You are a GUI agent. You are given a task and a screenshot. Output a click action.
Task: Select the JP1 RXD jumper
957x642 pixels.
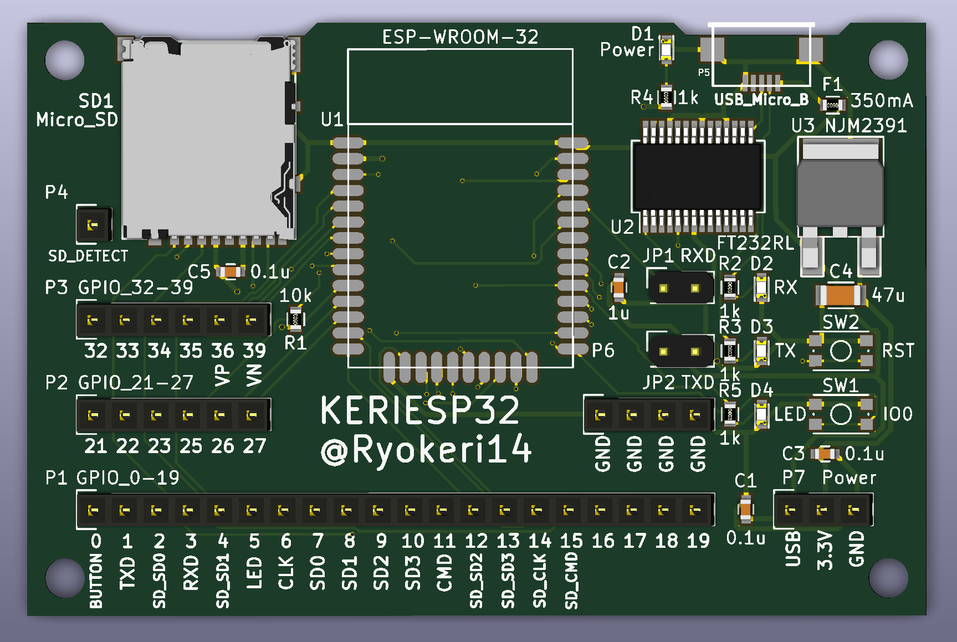coord(680,287)
